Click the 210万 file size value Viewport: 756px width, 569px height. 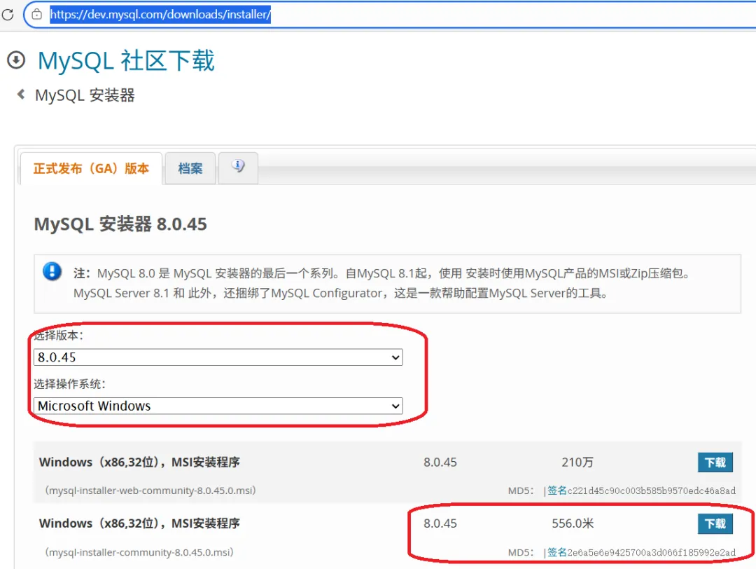click(x=577, y=462)
